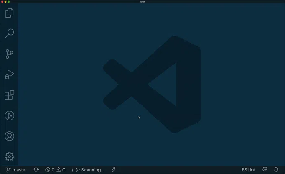Click the lightning bolt status icon
285x174 pixels.
[x=114, y=170]
